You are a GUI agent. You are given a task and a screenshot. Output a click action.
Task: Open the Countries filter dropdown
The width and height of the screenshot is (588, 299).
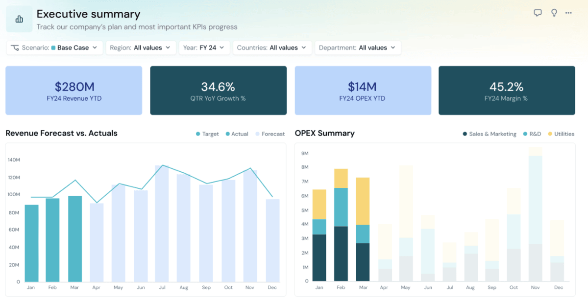click(x=272, y=47)
